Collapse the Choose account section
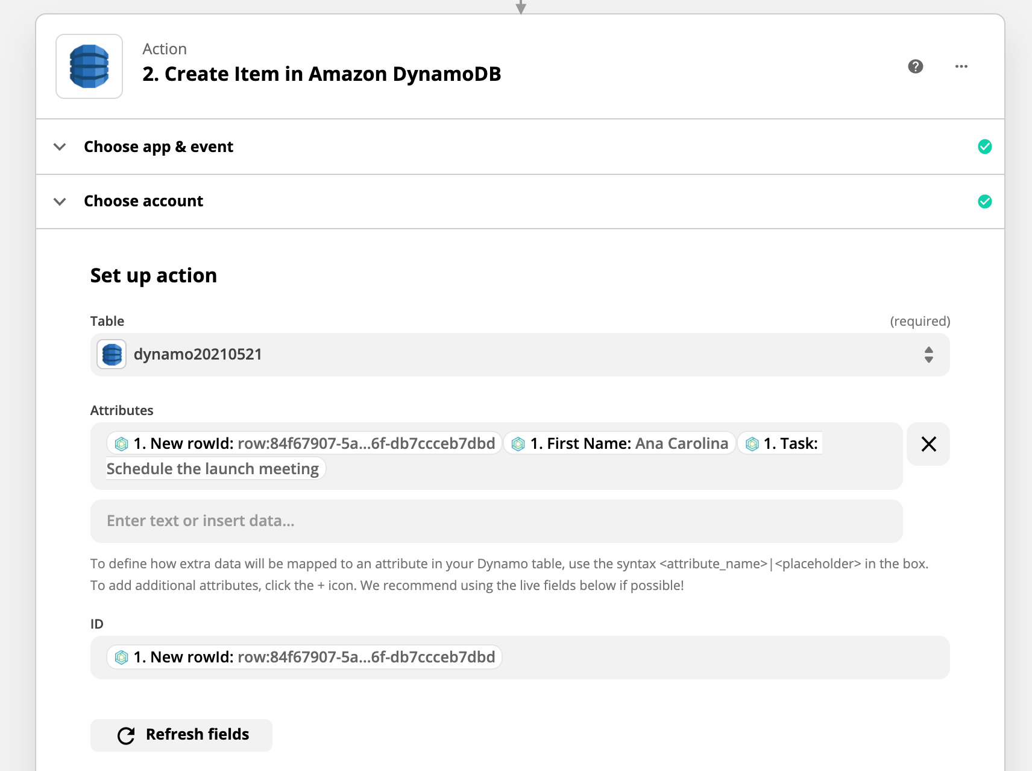1032x771 pixels. click(60, 201)
